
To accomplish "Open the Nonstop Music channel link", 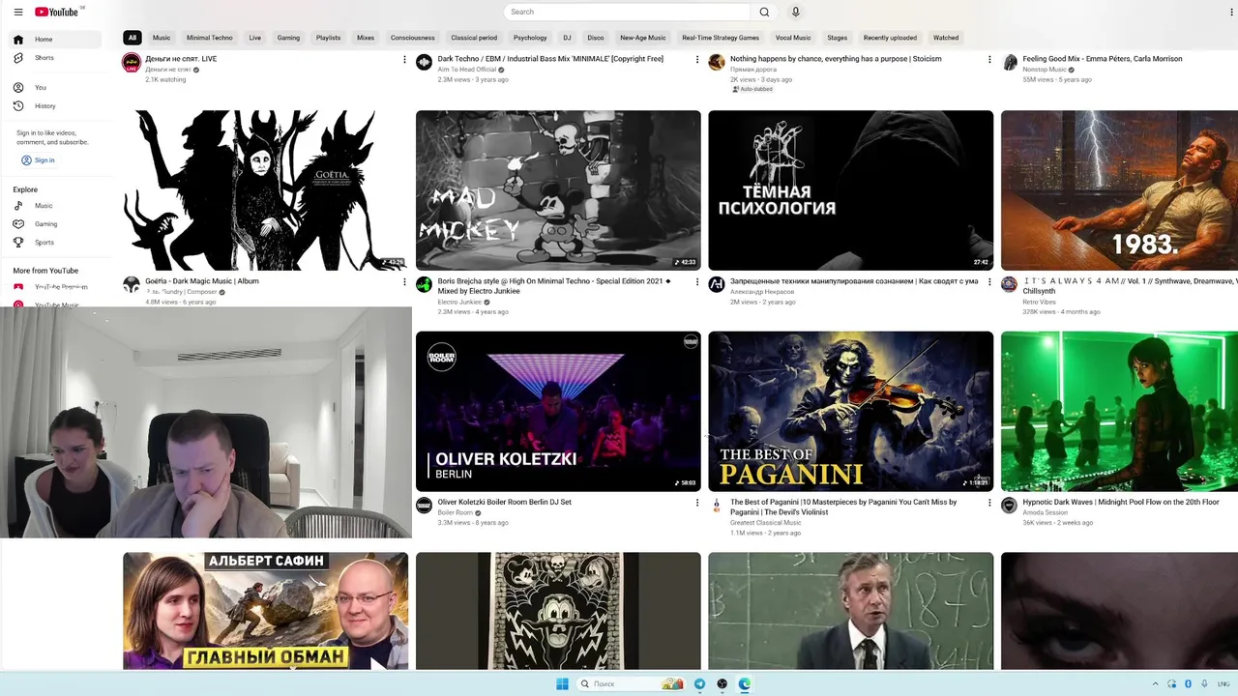I will (x=1045, y=70).
